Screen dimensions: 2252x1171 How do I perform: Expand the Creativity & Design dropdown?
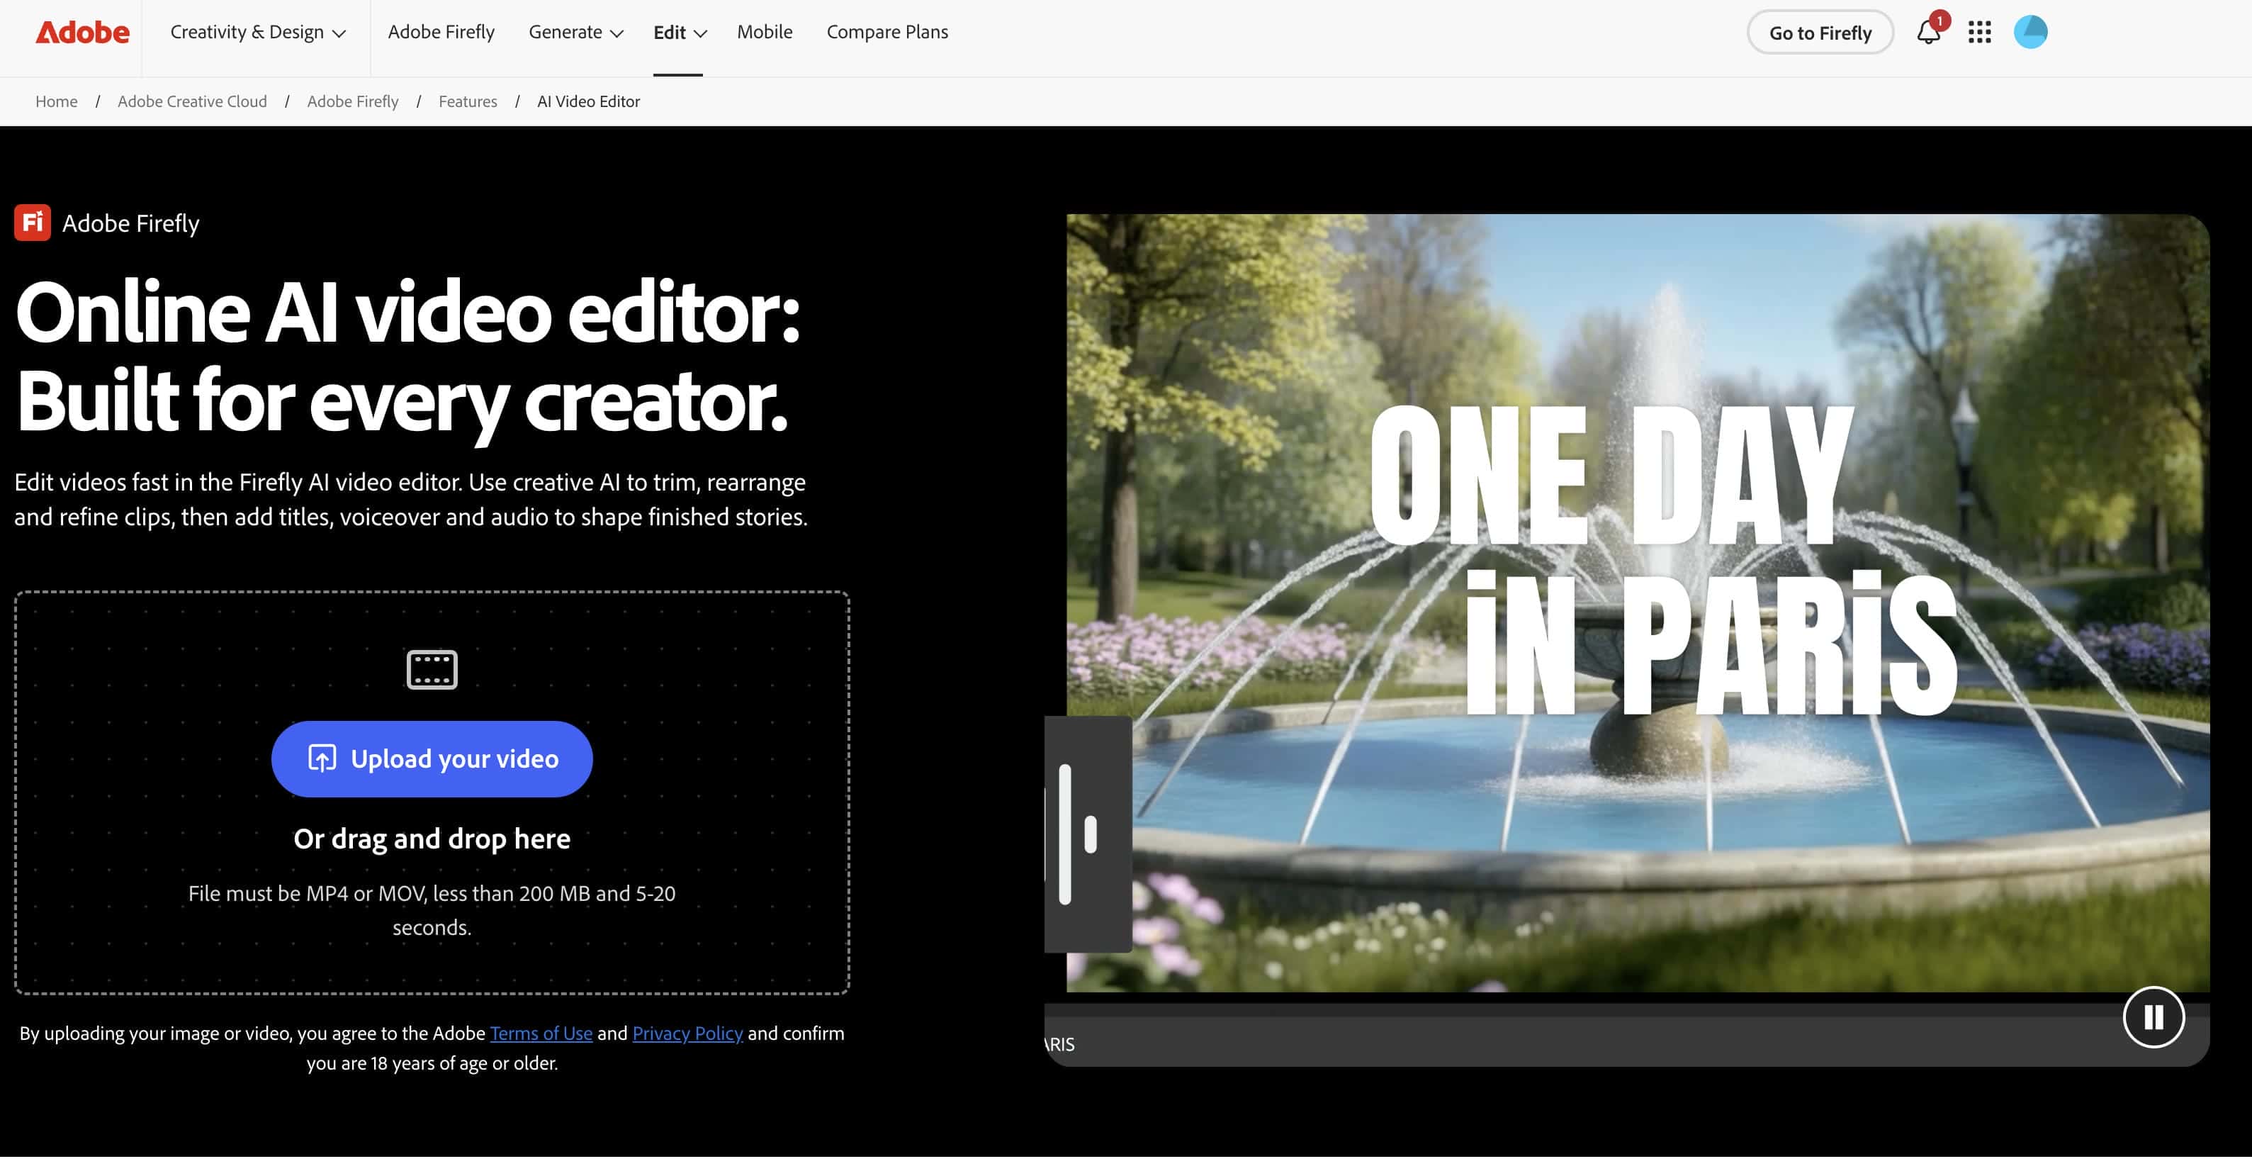tap(258, 33)
